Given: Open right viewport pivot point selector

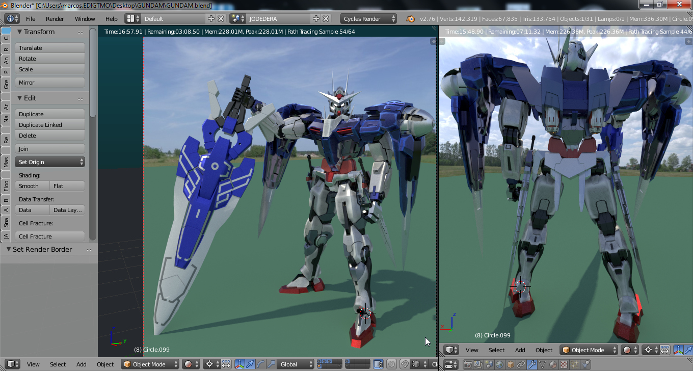Looking at the screenshot, I should point(650,350).
